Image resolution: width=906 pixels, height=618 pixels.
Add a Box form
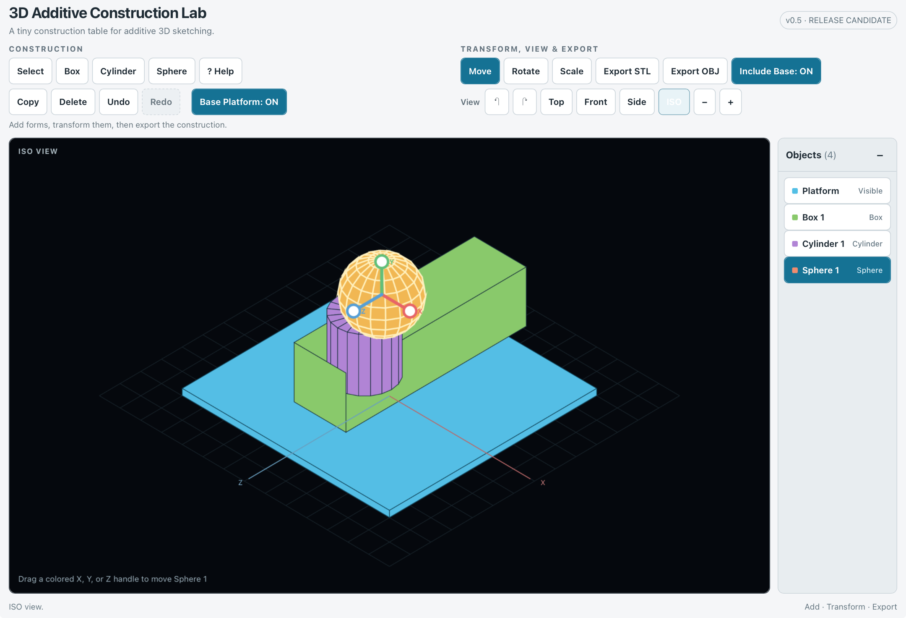tap(72, 71)
